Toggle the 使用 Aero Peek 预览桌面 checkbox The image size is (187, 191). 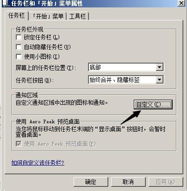tap(19, 144)
